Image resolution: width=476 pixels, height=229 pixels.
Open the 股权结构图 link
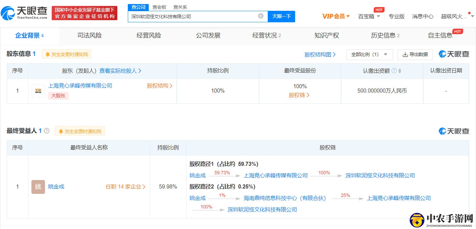[x=320, y=54]
